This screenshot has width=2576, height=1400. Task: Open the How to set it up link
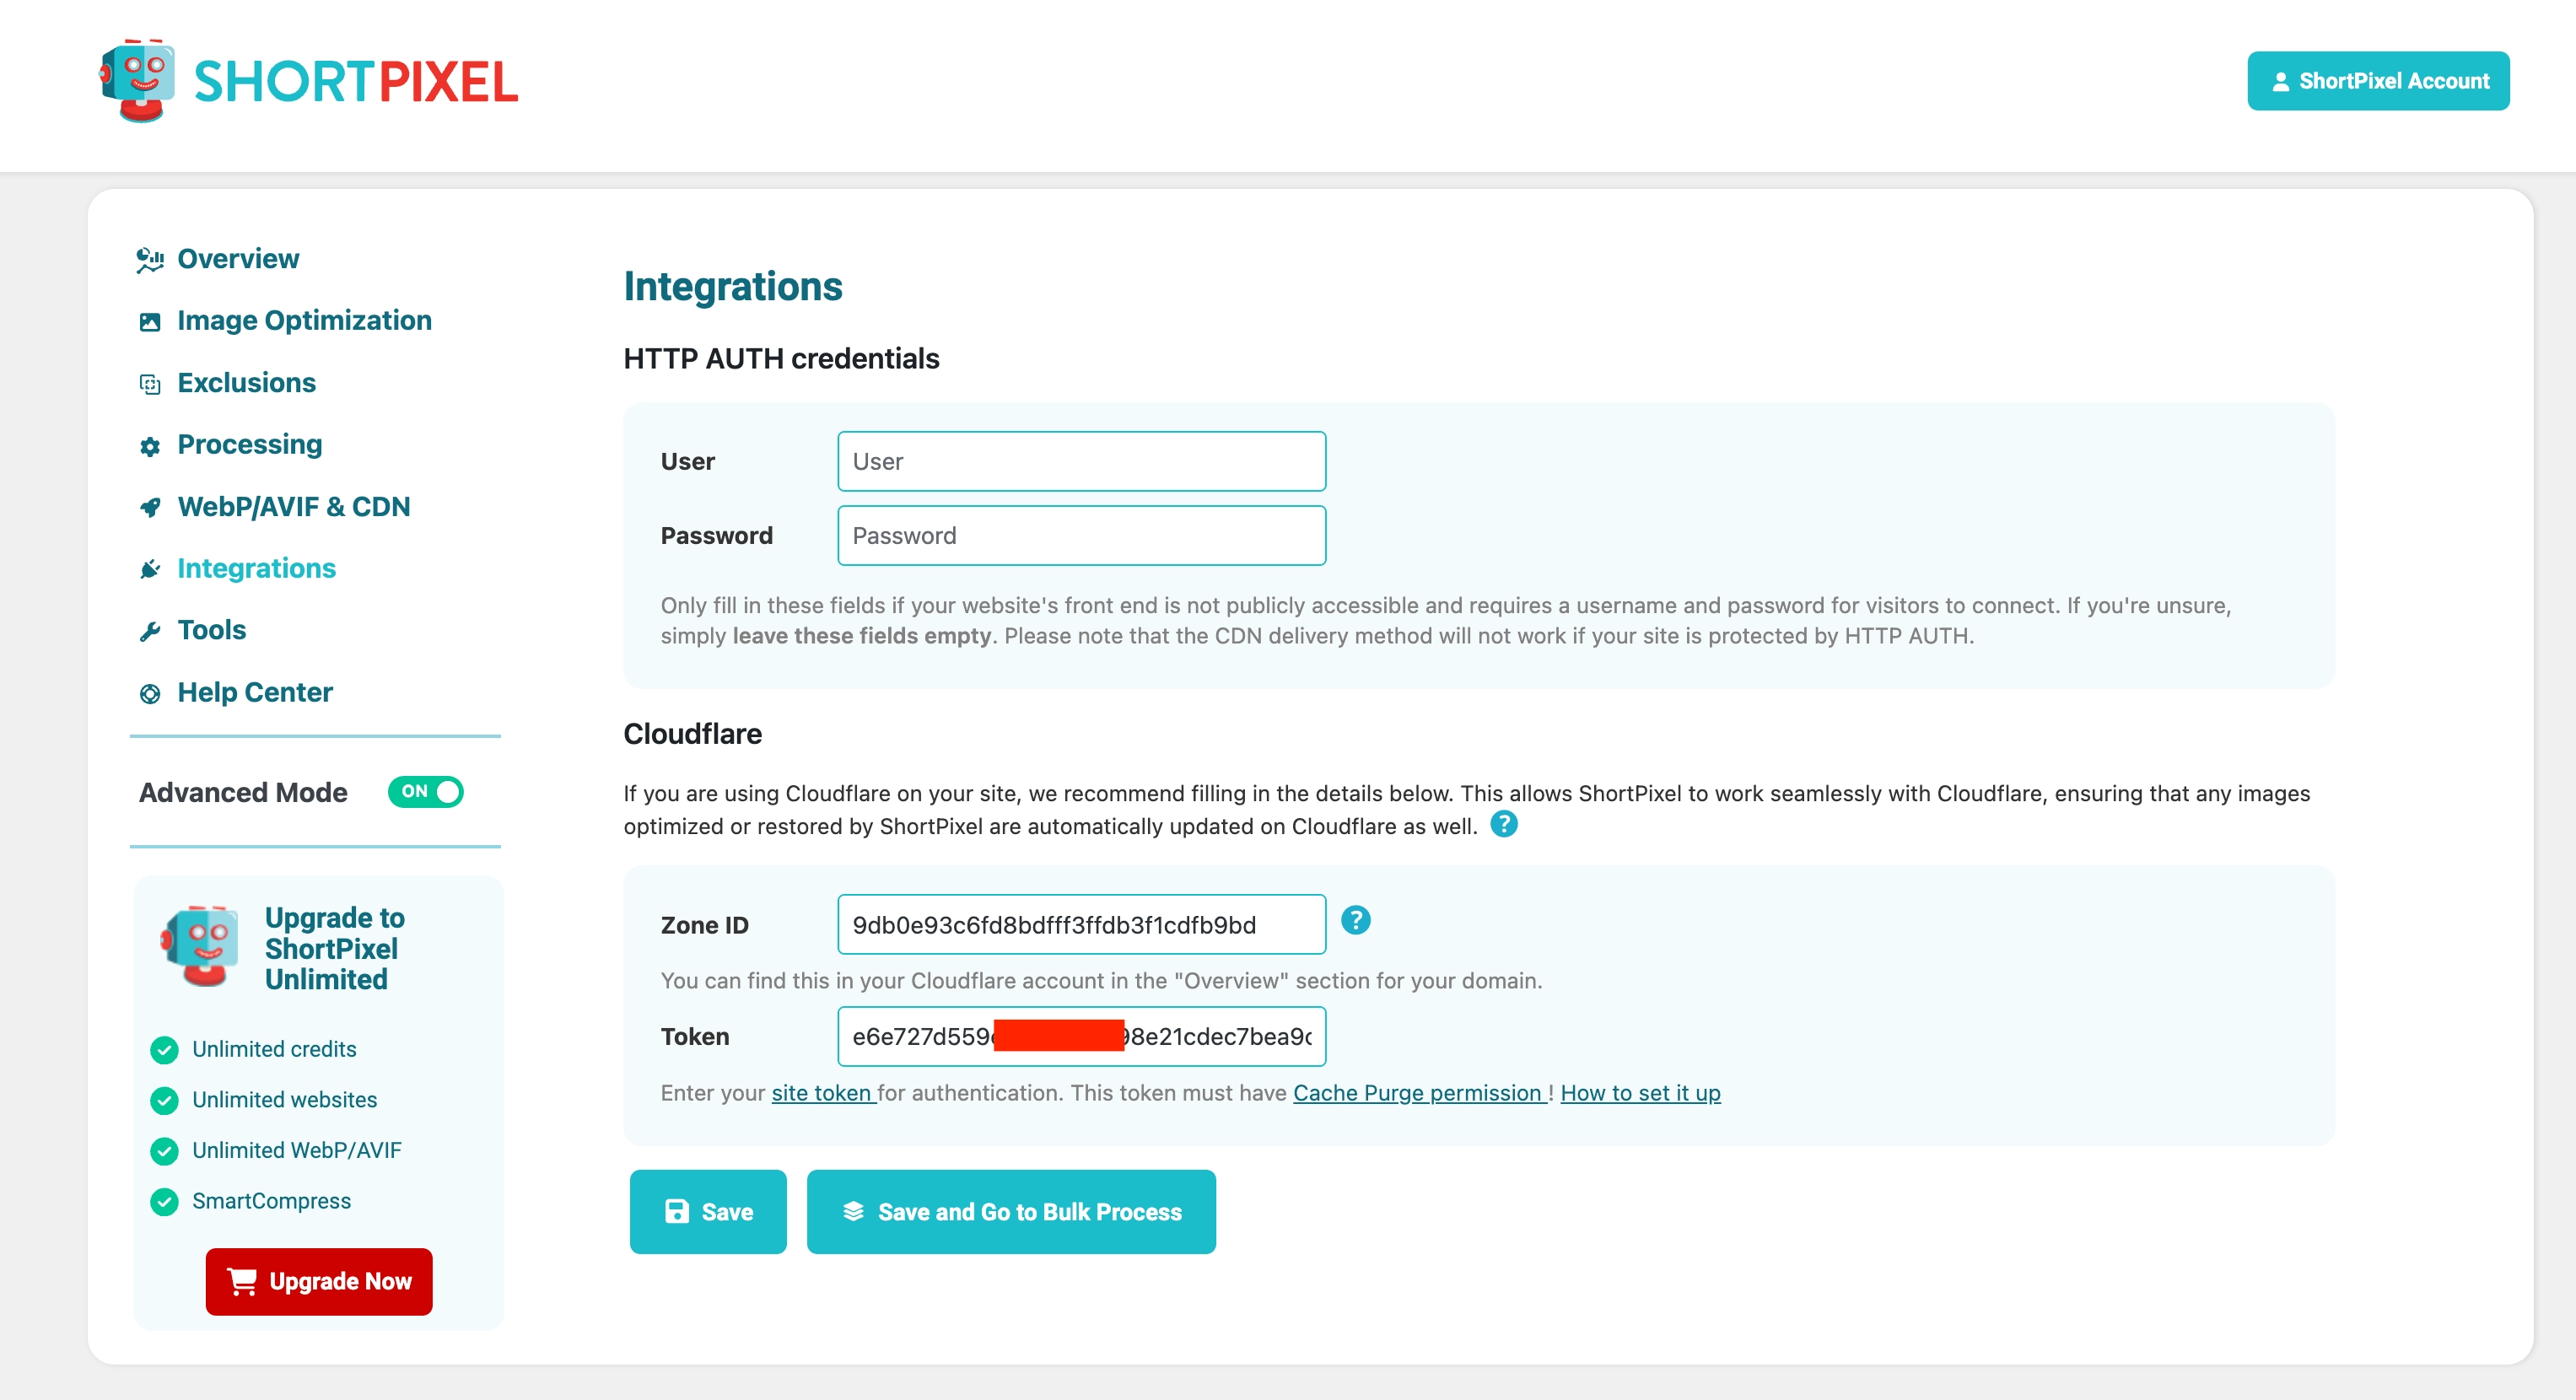click(x=1640, y=1093)
